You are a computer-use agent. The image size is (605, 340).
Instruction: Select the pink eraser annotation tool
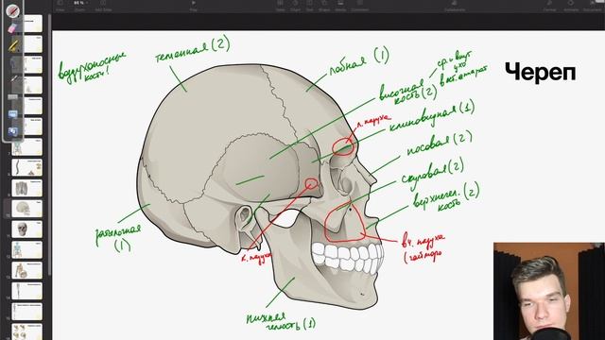click(x=12, y=28)
